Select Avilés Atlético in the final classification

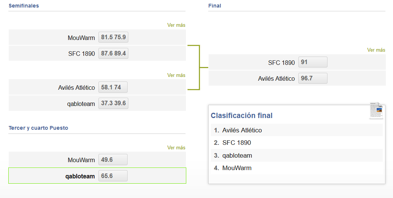click(242, 130)
